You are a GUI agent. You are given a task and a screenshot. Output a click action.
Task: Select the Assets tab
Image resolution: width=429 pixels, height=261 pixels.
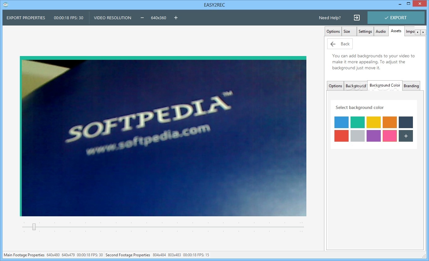(x=396, y=31)
